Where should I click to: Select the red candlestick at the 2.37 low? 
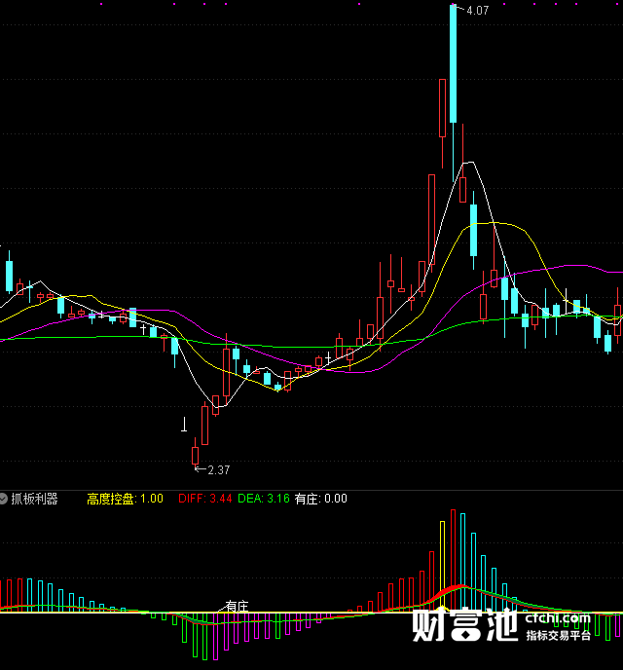click(195, 456)
